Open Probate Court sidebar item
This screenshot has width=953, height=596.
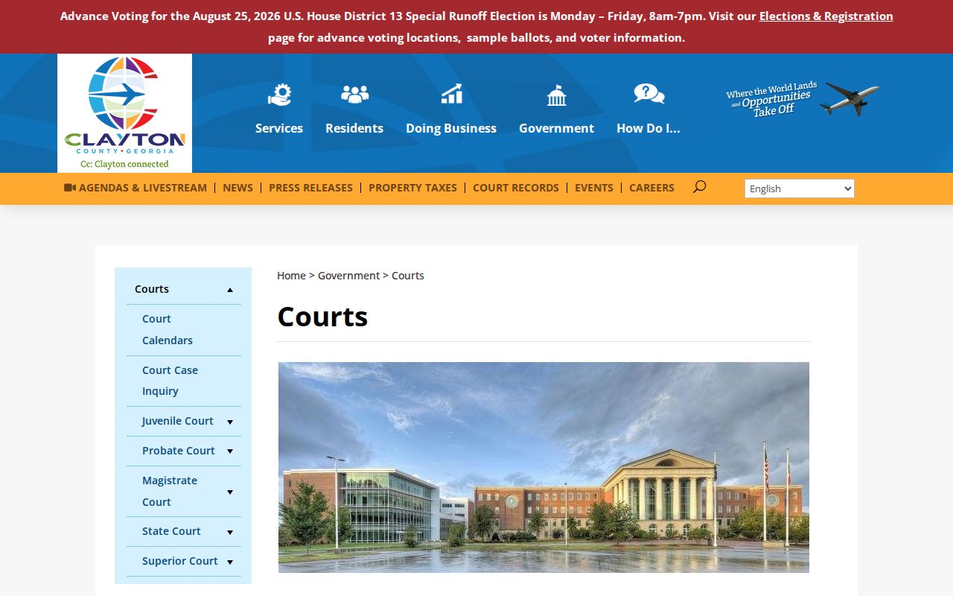point(179,451)
